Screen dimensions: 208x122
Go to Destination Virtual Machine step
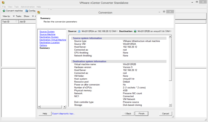pyautogui.click(x=53, y=40)
